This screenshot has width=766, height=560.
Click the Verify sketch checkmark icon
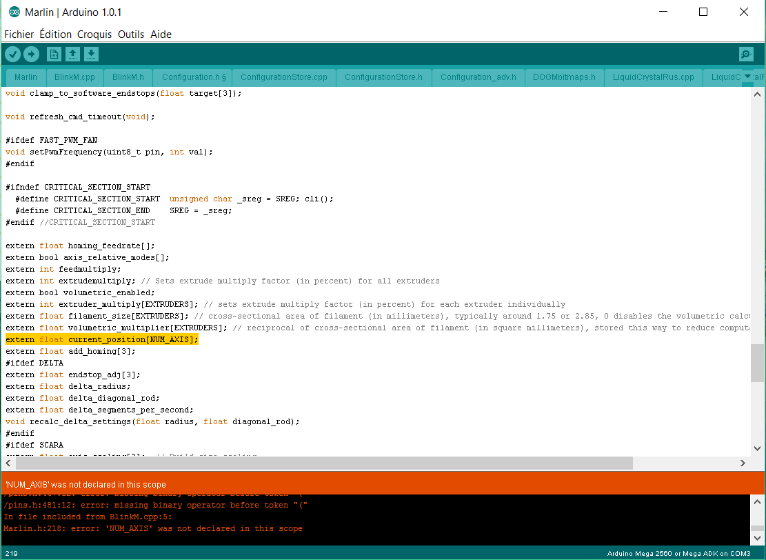coord(12,54)
